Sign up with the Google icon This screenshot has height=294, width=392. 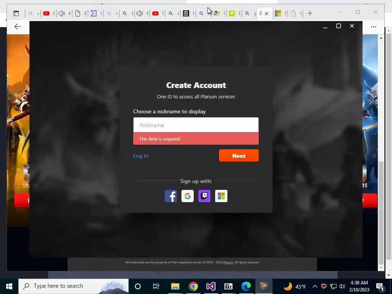188,196
